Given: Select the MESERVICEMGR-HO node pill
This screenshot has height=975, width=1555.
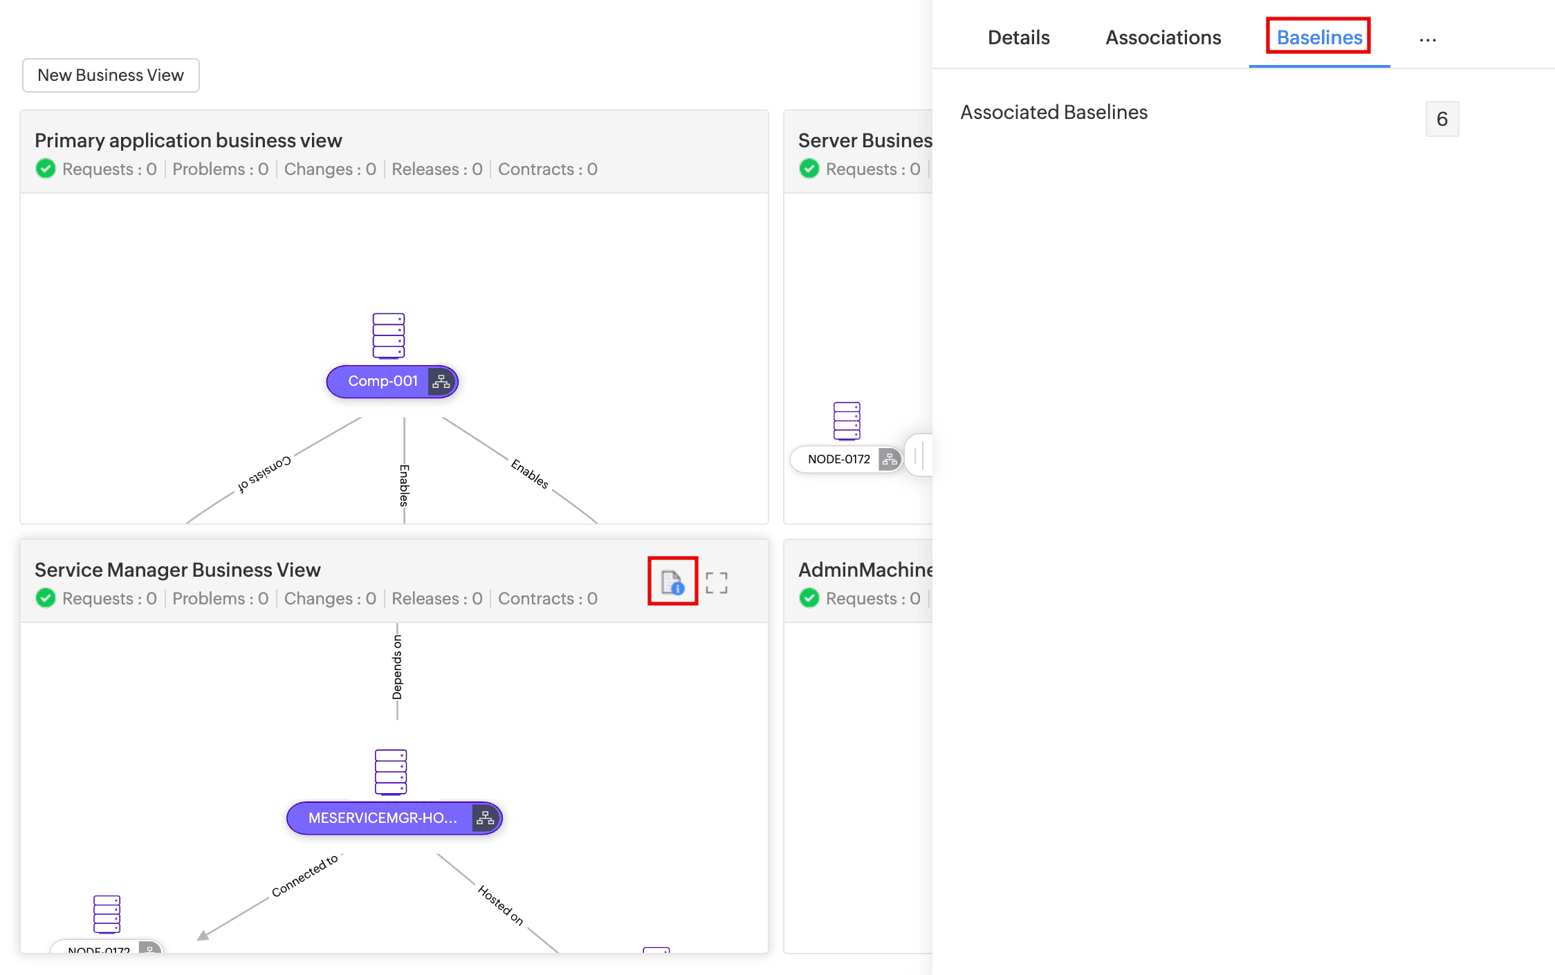Looking at the screenshot, I should pyautogui.click(x=382, y=818).
